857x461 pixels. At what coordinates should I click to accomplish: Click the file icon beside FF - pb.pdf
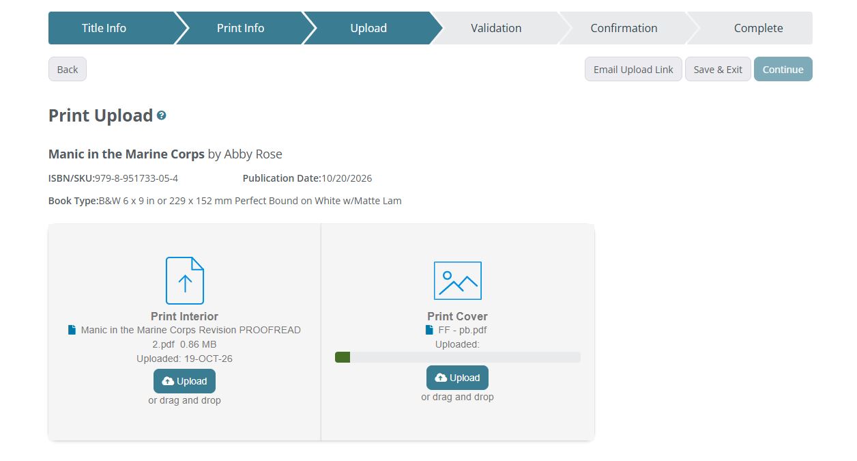pyautogui.click(x=429, y=330)
